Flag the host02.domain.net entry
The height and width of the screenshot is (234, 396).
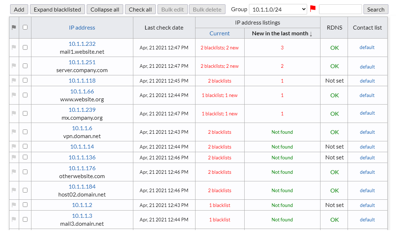click(x=14, y=190)
